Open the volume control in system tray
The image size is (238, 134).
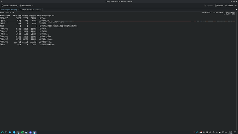click(220, 132)
